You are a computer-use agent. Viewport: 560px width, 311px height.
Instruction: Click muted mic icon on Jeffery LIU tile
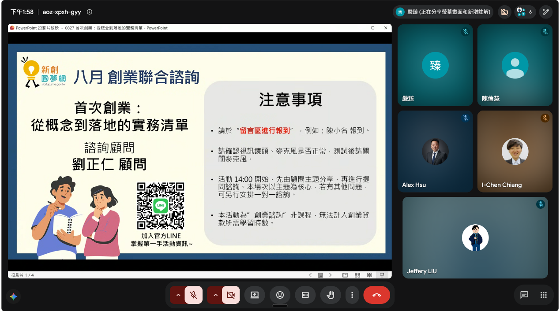coord(541,204)
